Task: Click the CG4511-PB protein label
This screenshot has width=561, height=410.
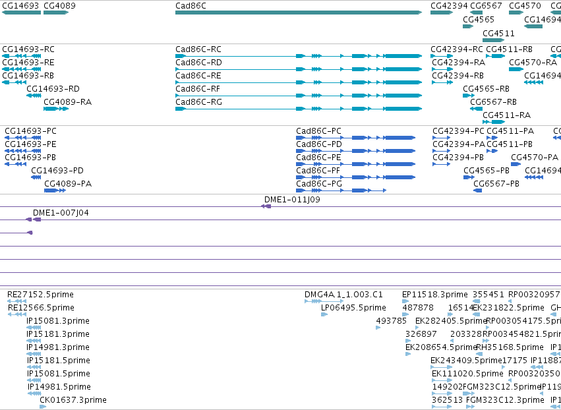Action: click(x=510, y=144)
